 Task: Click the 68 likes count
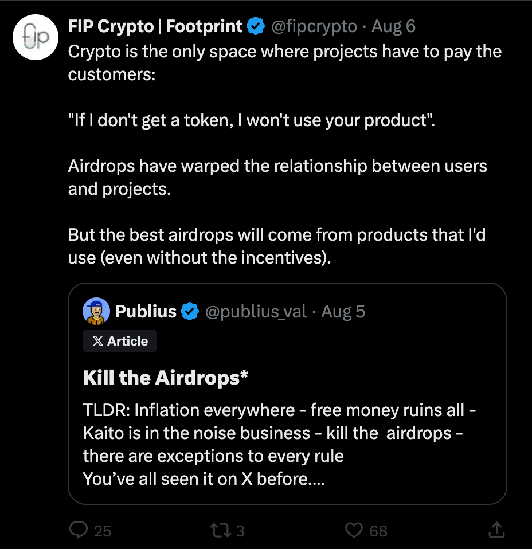pos(378,531)
